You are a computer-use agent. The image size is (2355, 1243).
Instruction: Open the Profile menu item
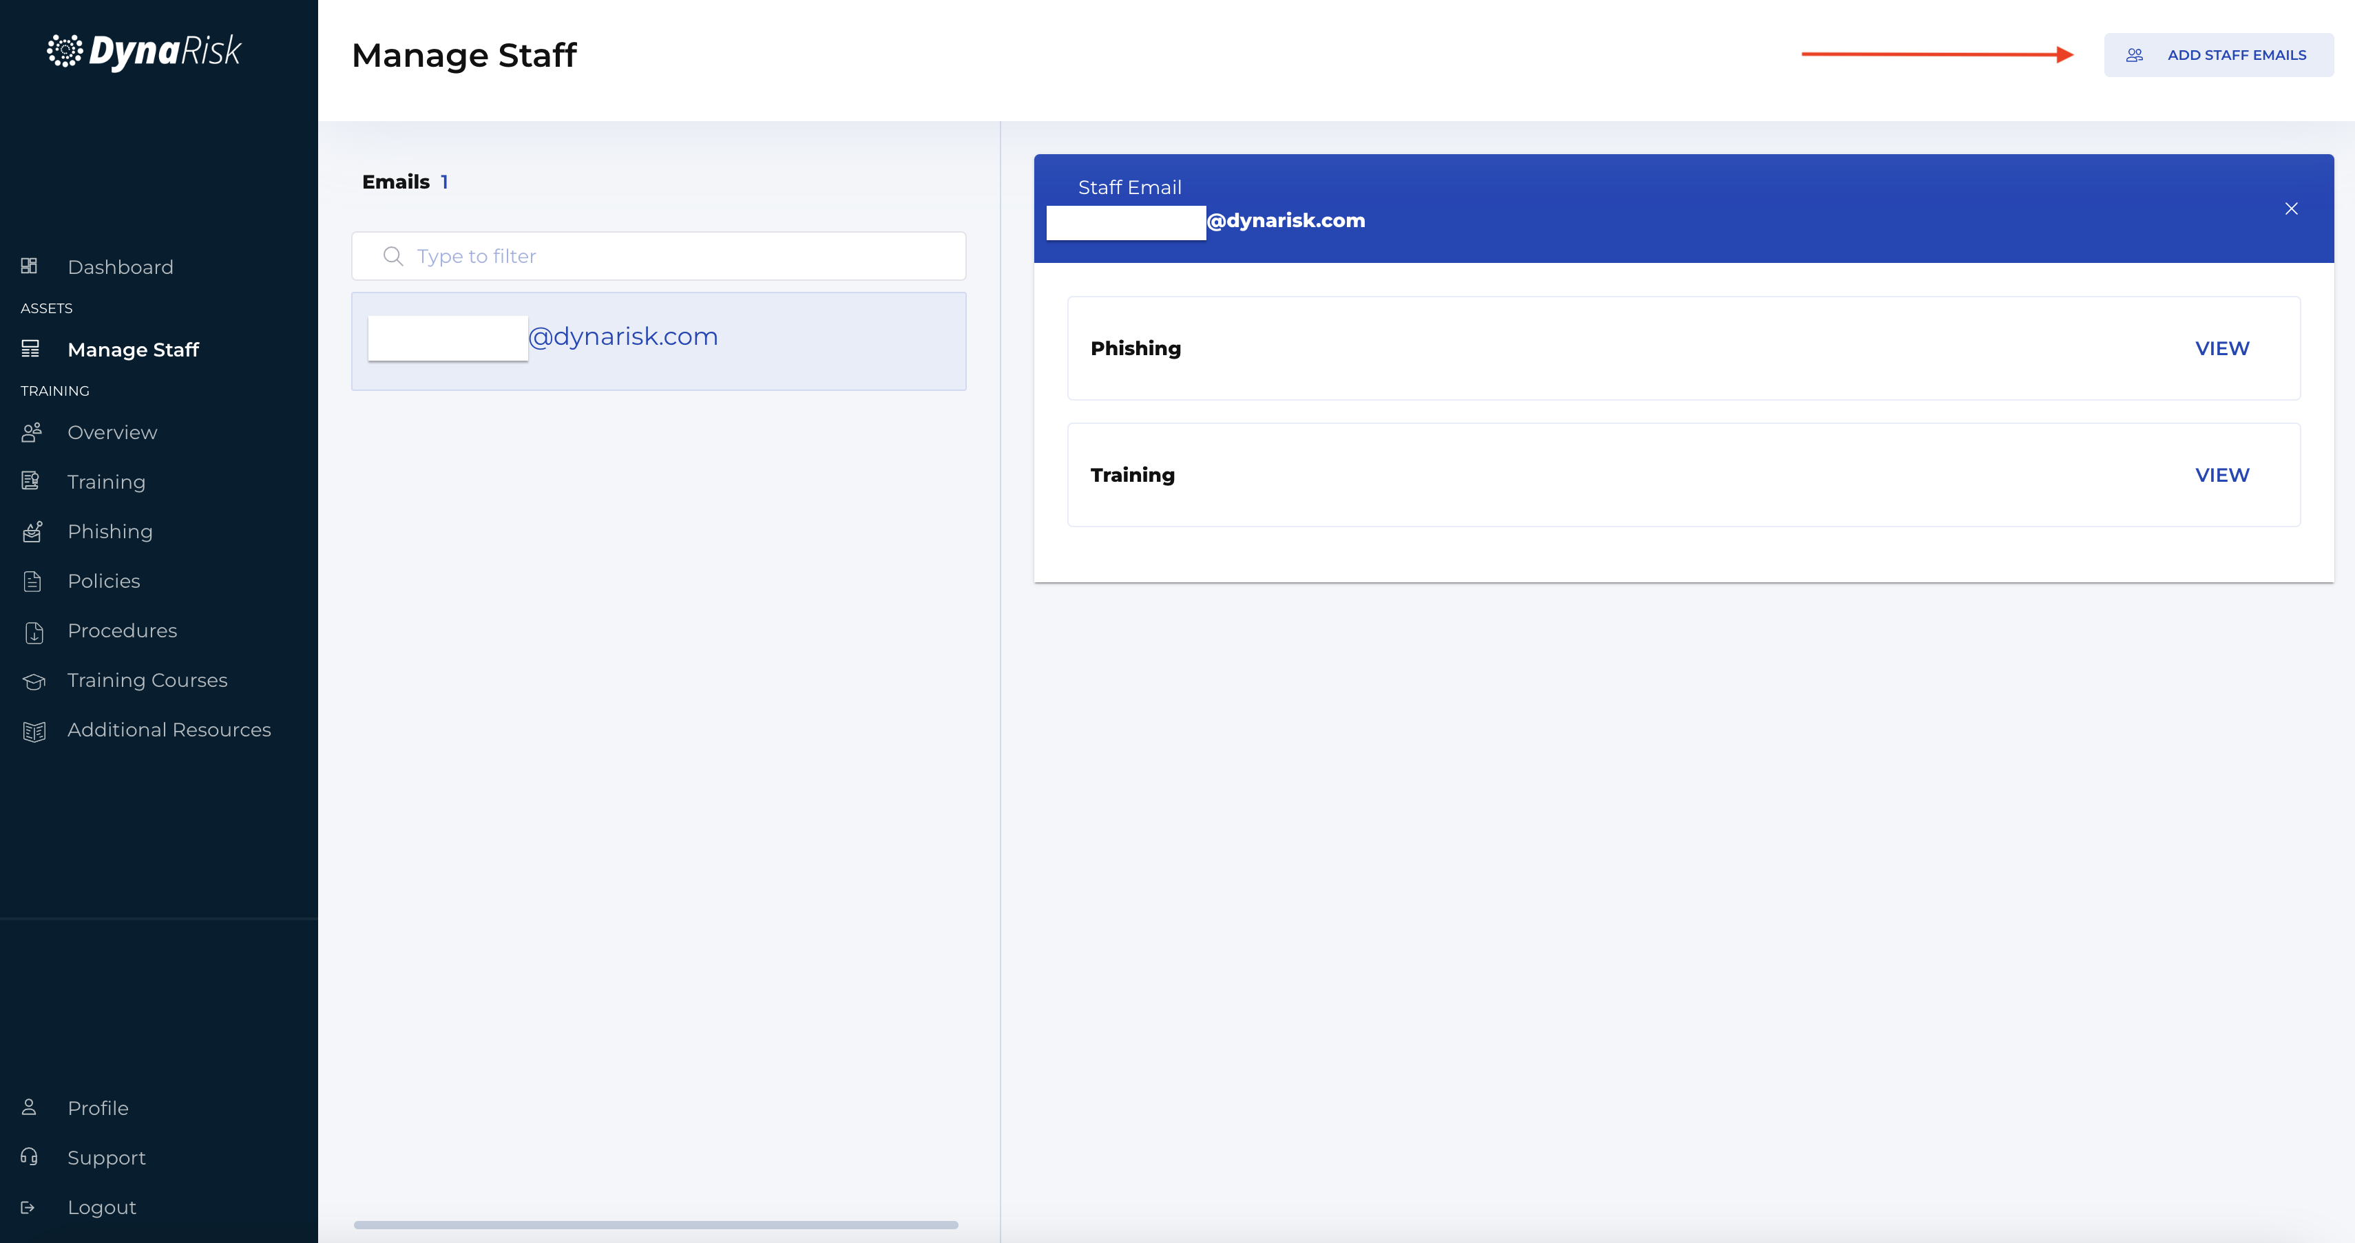point(98,1107)
